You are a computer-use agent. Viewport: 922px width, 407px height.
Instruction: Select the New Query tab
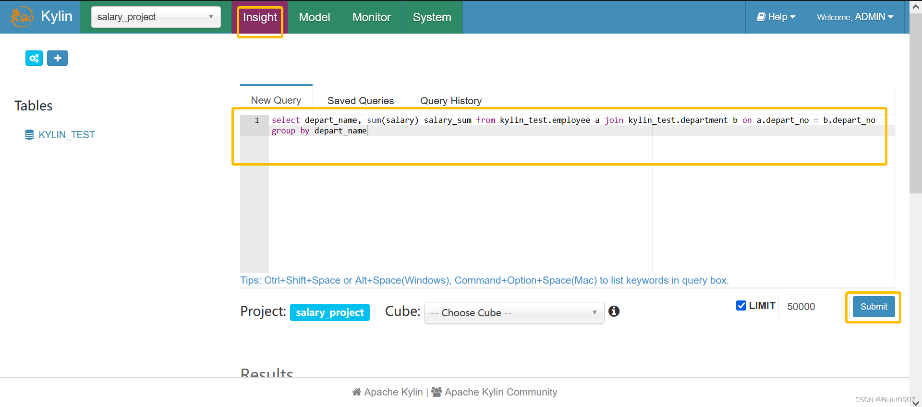click(x=276, y=100)
